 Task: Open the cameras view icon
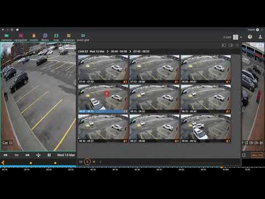pos(7,35)
